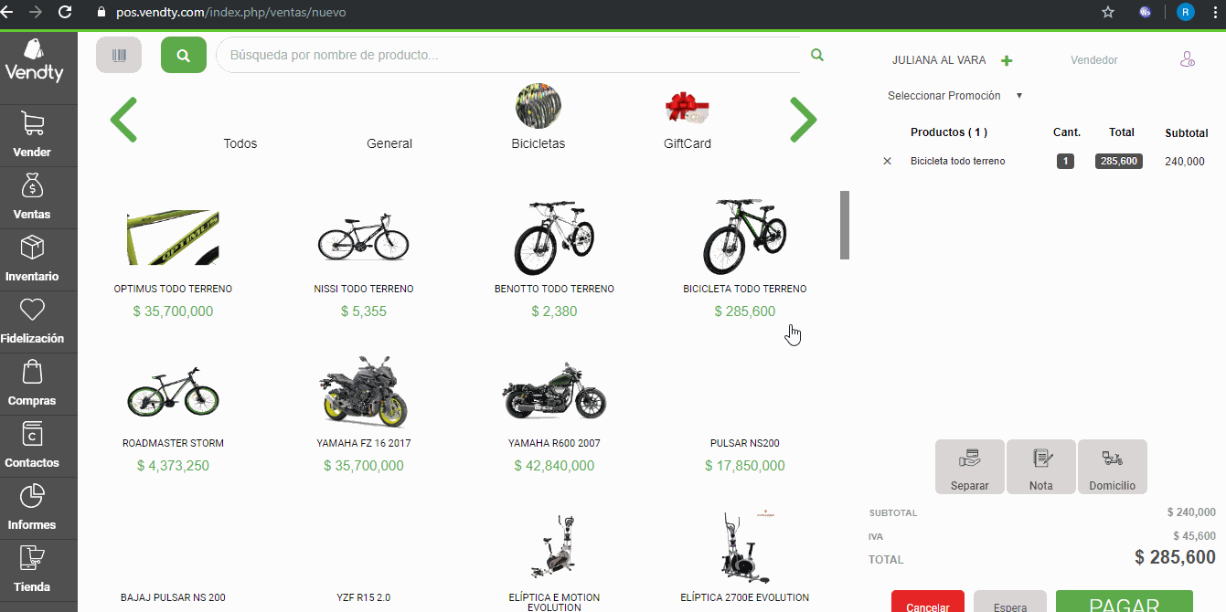Open the Compras shopping bag icon
The height and width of the screenshot is (612, 1226).
pyautogui.click(x=32, y=373)
